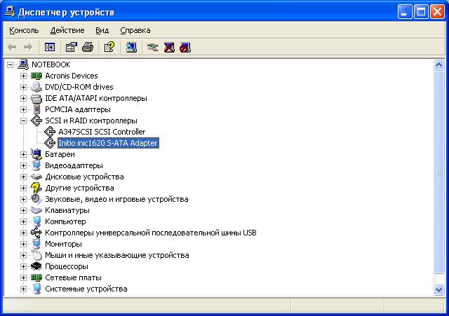Click the Disable device toolbar icon
This screenshot has height=316, width=449.
(185, 47)
